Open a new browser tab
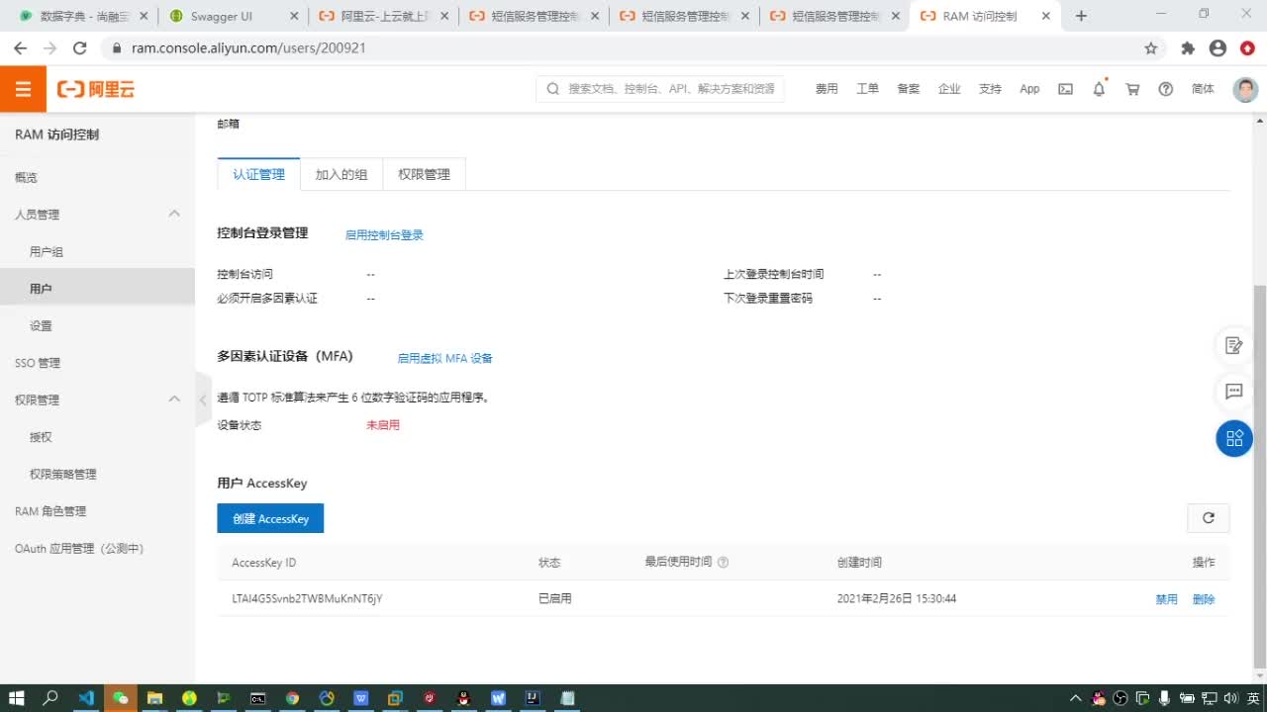Screen dimensions: 1267x712 tap(1081, 16)
